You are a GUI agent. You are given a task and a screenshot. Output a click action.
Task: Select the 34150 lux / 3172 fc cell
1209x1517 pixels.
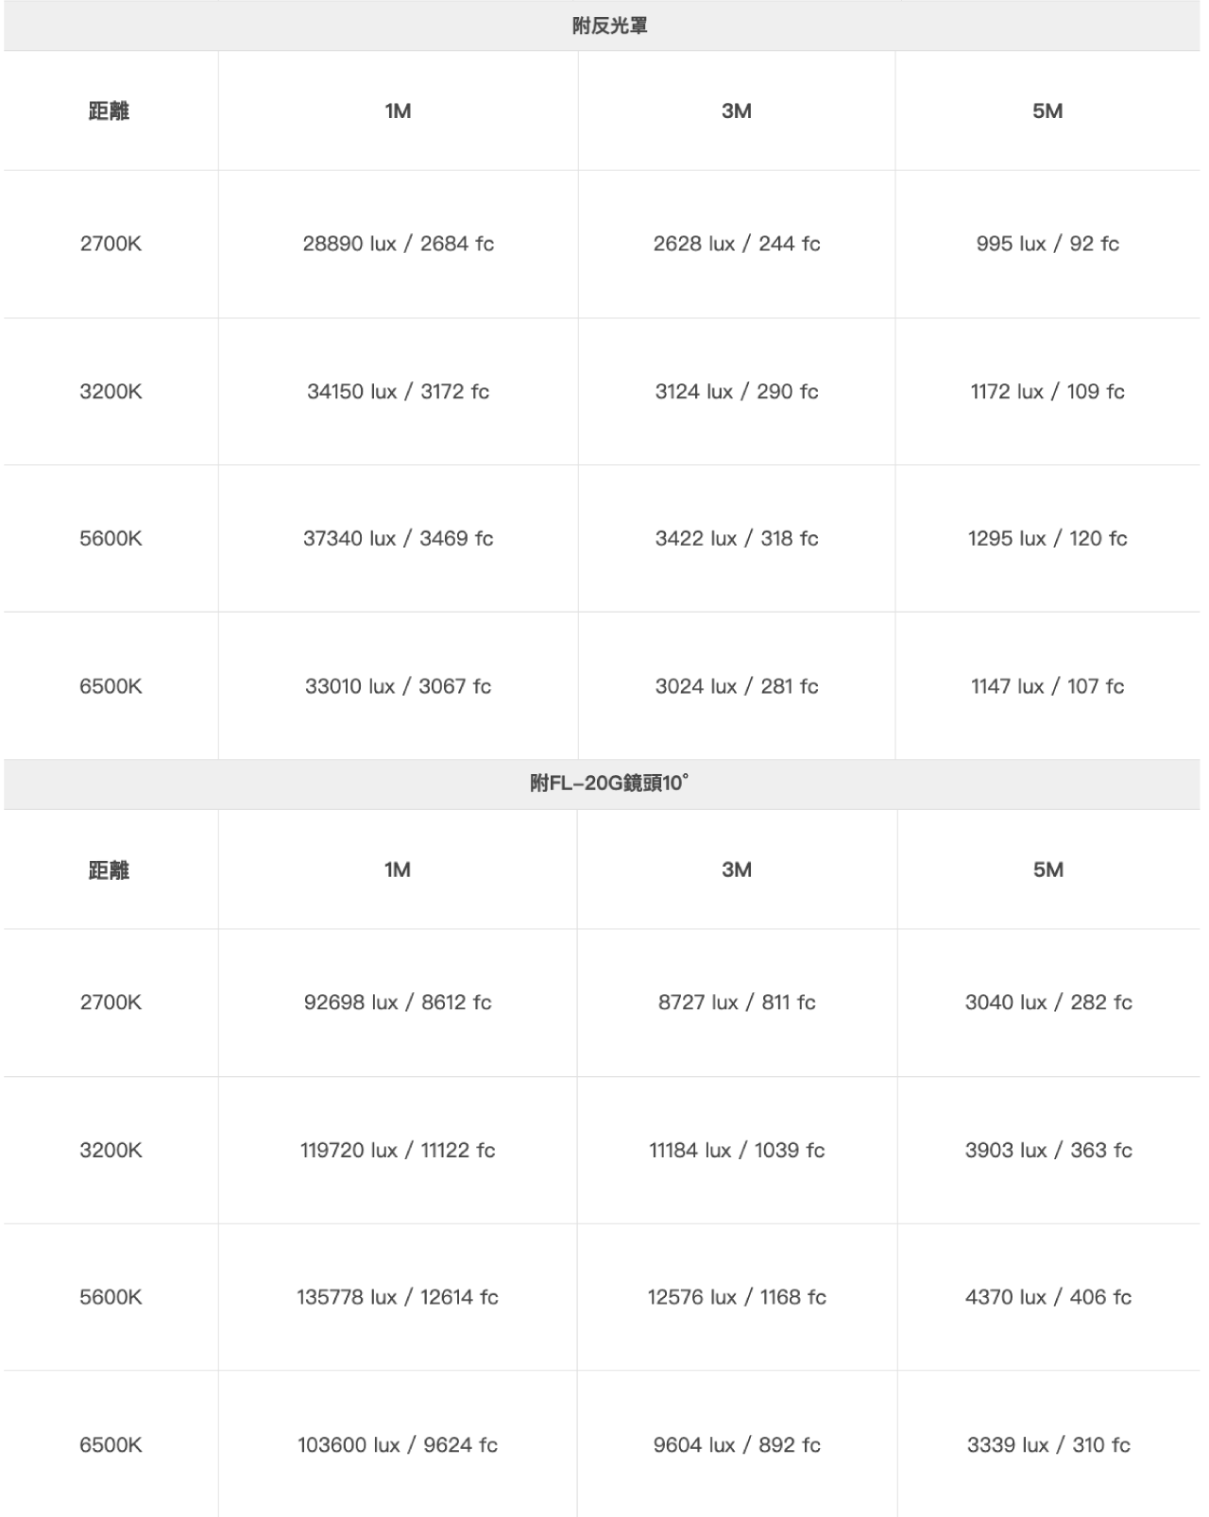[x=398, y=391]
